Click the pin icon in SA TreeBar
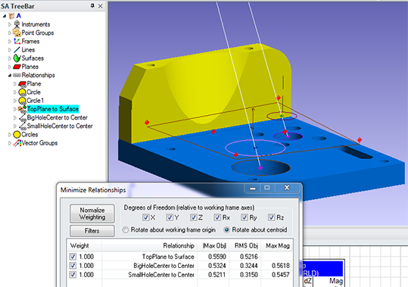The image size is (408, 287). (x=92, y=6)
